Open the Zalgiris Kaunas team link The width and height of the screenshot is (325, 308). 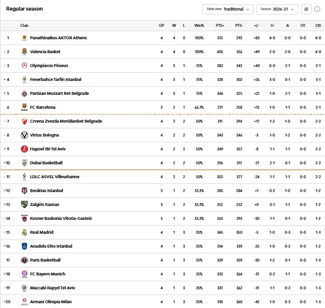pyautogui.click(x=45, y=205)
